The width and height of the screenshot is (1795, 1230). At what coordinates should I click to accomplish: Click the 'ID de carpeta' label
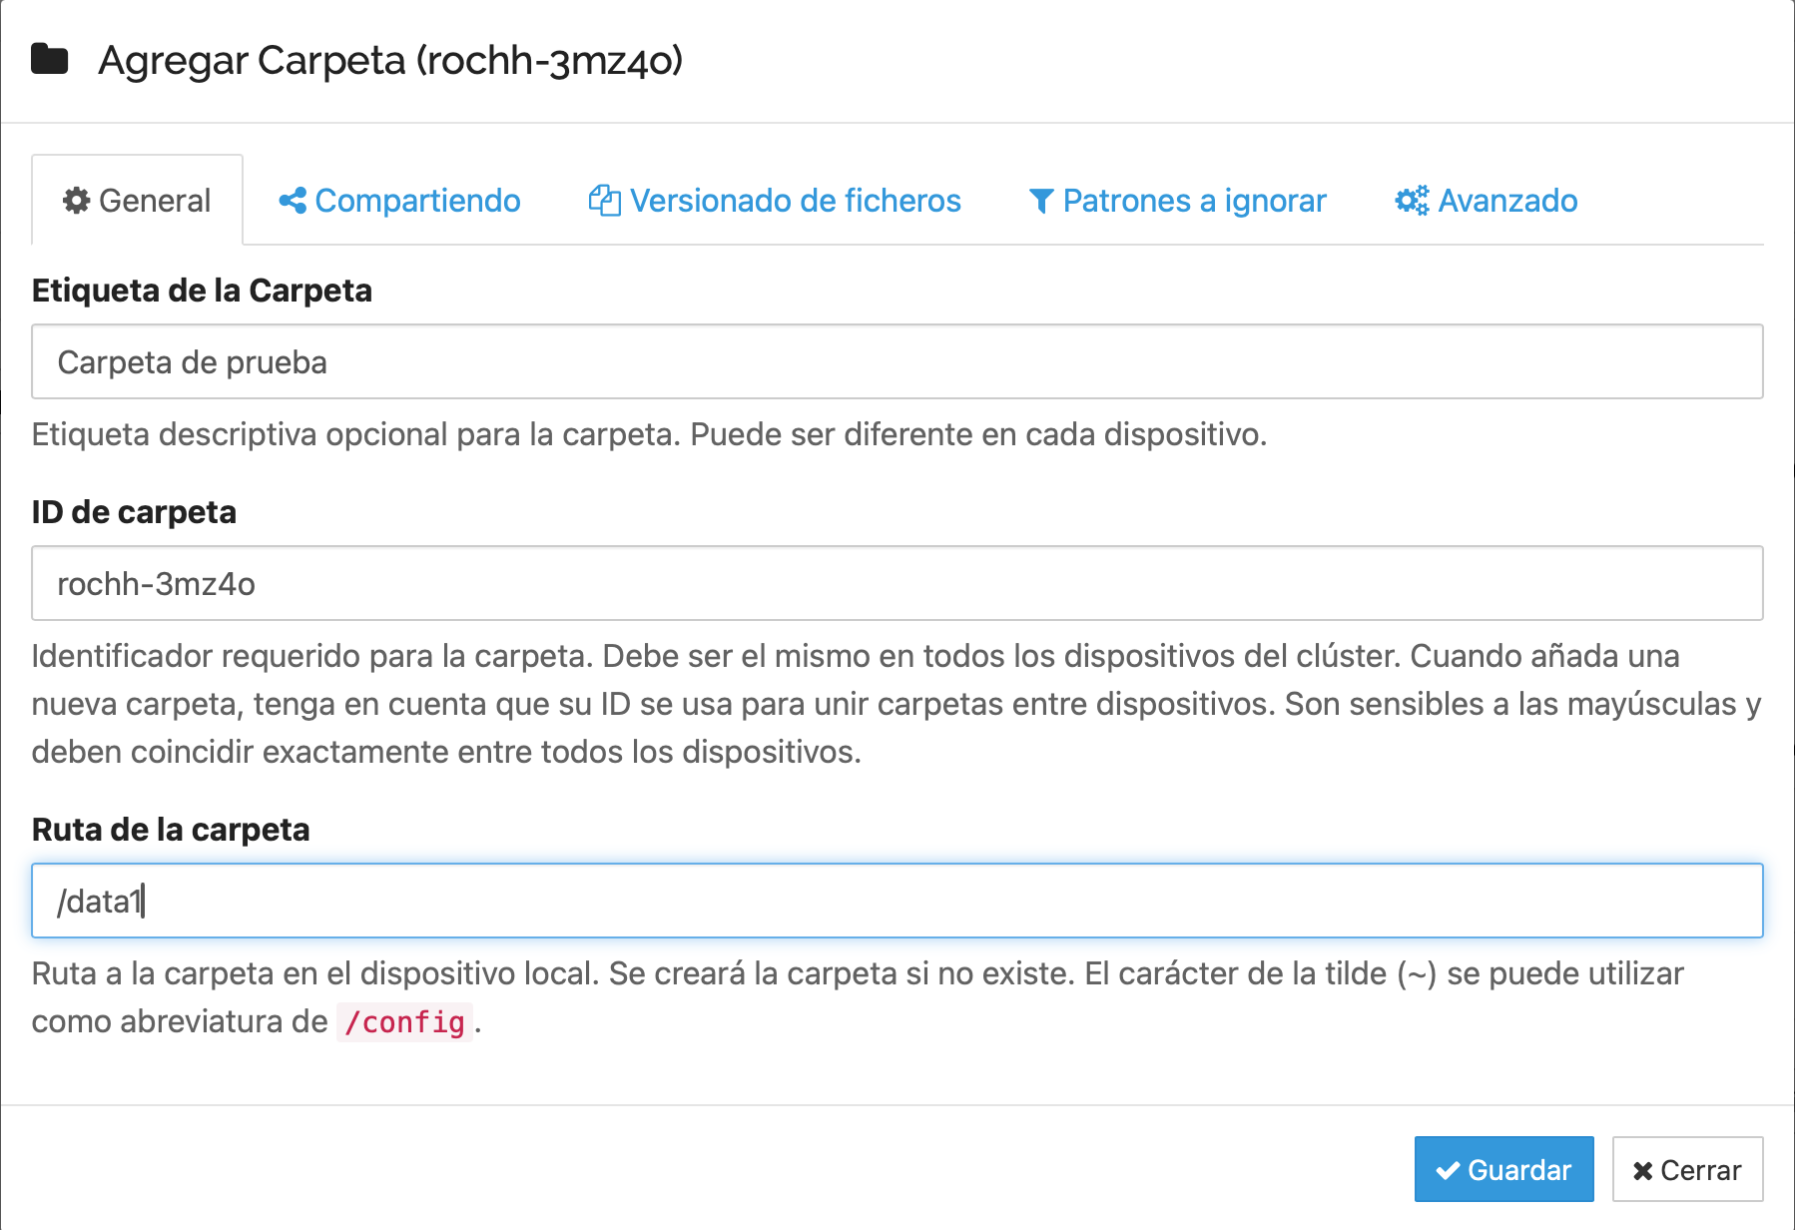(134, 512)
